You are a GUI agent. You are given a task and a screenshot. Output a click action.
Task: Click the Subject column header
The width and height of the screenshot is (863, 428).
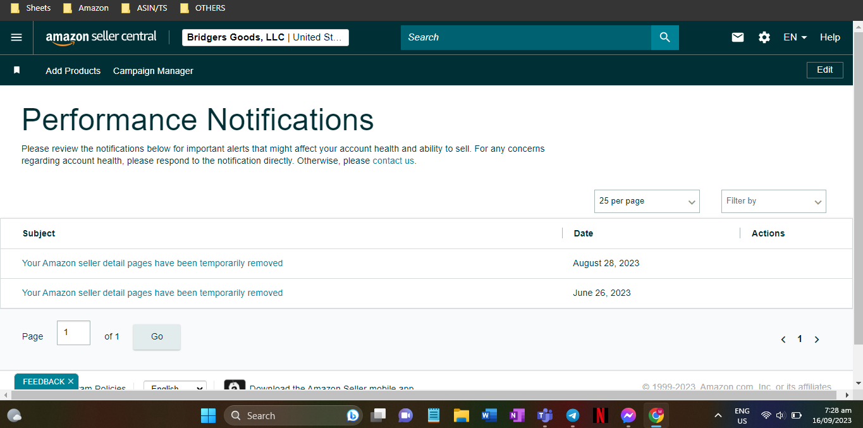[39, 233]
